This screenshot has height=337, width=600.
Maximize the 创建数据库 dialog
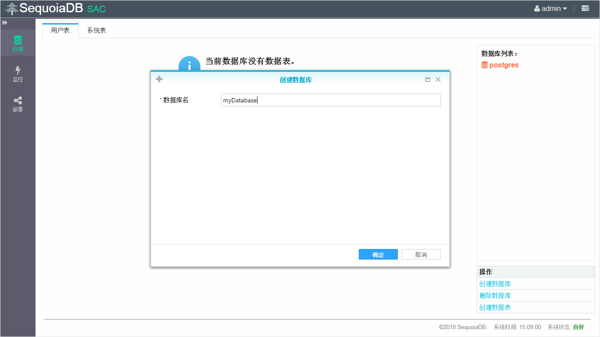(x=428, y=80)
